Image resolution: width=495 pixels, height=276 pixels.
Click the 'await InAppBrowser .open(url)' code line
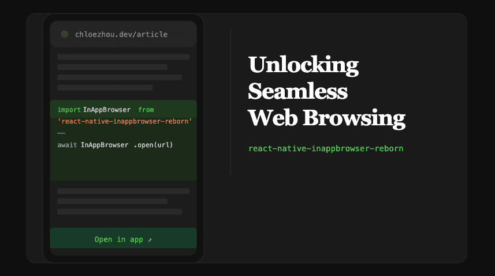[x=115, y=145]
